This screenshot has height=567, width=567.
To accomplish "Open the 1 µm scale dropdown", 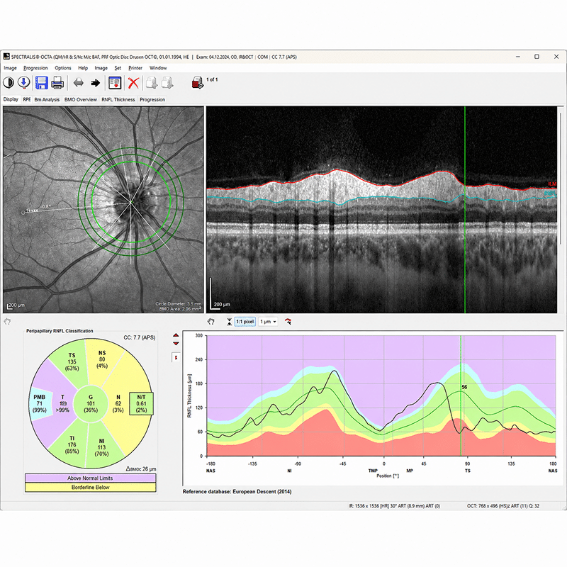I will (268, 322).
